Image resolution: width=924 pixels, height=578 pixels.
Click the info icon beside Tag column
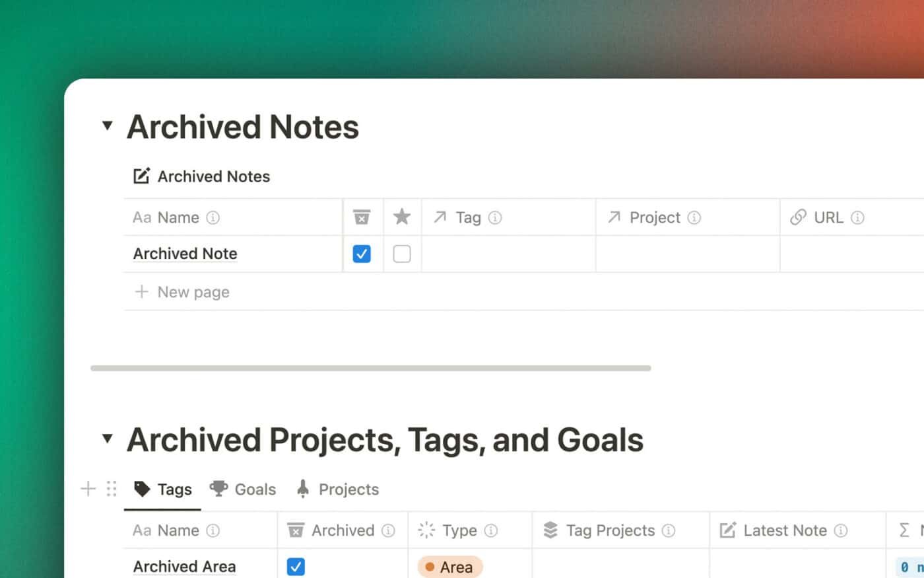(x=495, y=217)
